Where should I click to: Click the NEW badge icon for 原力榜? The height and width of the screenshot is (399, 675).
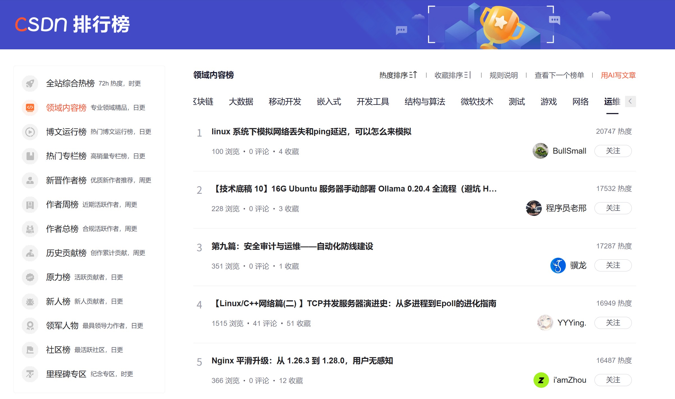(x=30, y=277)
